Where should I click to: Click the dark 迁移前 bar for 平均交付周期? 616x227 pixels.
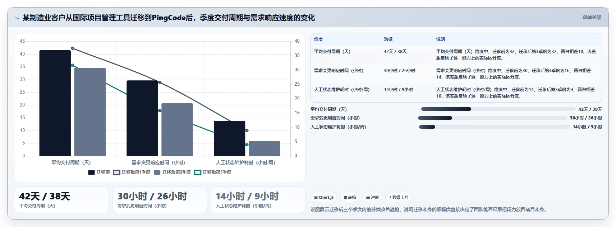pyautogui.click(x=55, y=103)
